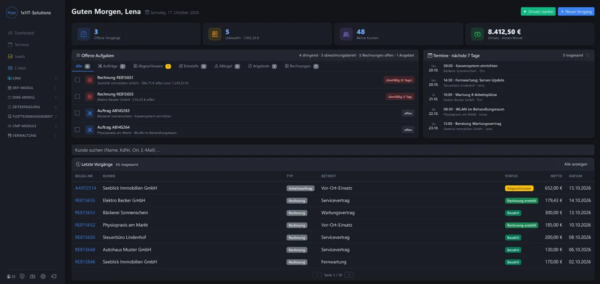Screen dimensions: 600x284
Task: Open Leads in the sidebar
Action: (x=16, y=56)
